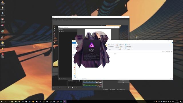Open the Edit menu in OBS
This screenshot has height=103, width=183.
tap(55, 19)
